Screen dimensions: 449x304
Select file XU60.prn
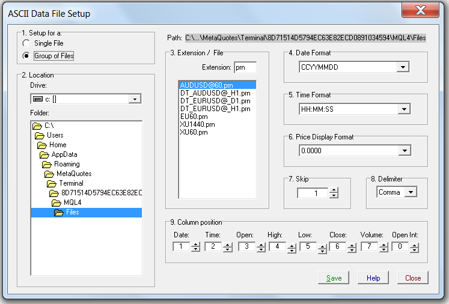[x=194, y=132]
